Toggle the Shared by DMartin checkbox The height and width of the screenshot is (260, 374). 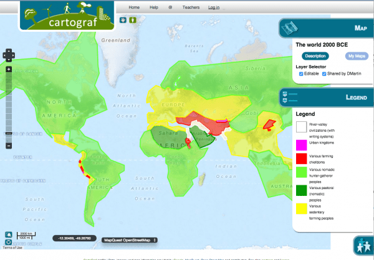pyautogui.click(x=324, y=74)
